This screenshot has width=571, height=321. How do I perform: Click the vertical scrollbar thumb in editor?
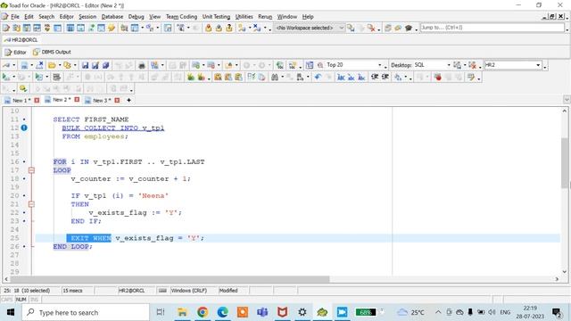click(x=565, y=163)
